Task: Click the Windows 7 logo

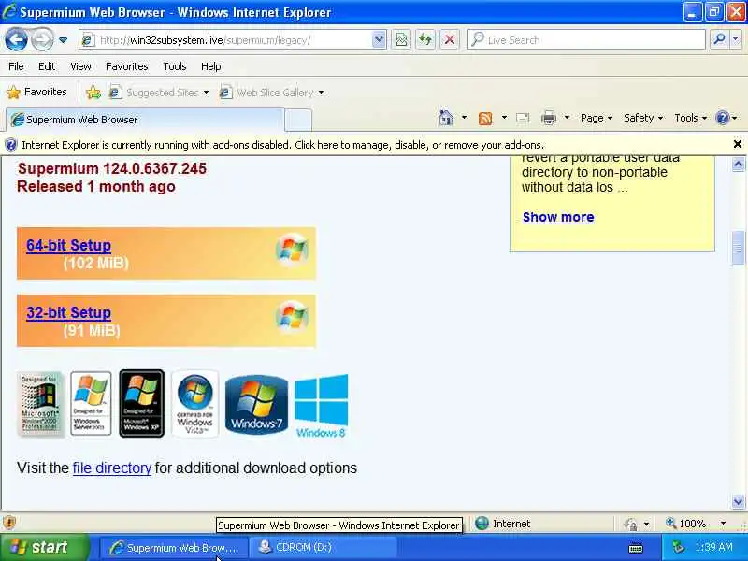Action: coord(256,405)
